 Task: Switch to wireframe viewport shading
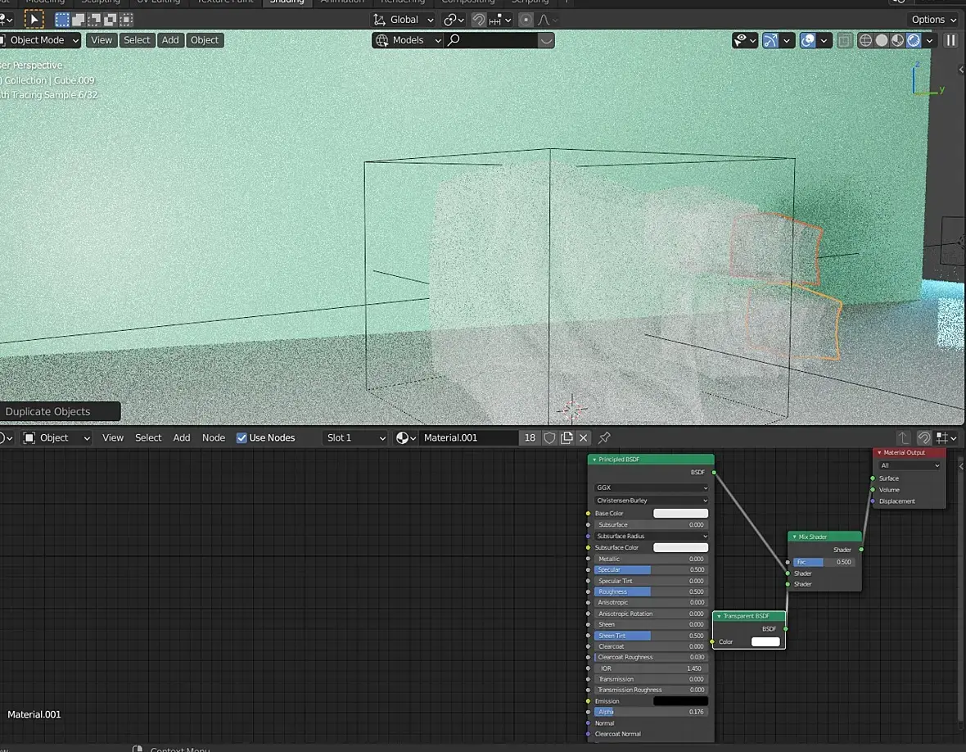coord(865,40)
